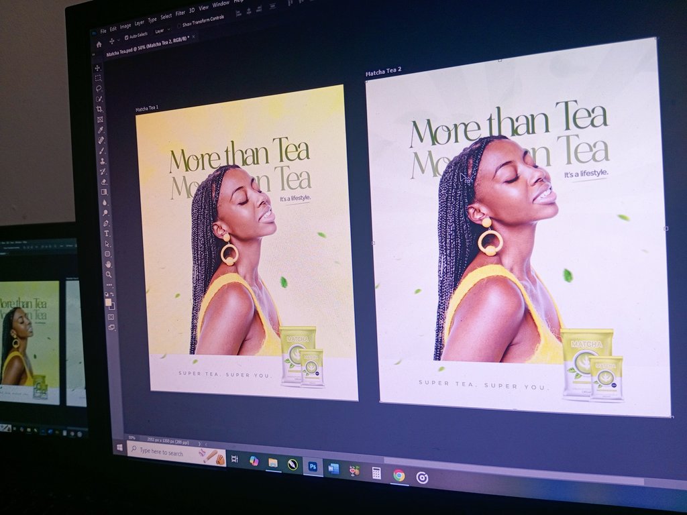
Task: Open Task View from the taskbar
Action: coord(235,459)
